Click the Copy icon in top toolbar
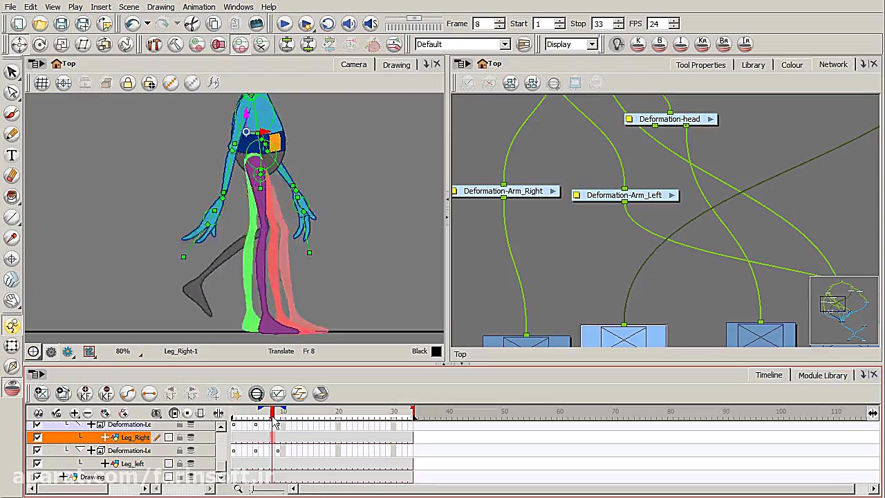 point(214,24)
